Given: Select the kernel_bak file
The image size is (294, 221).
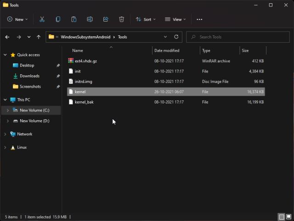Looking at the screenshot, I should (84, 102).
